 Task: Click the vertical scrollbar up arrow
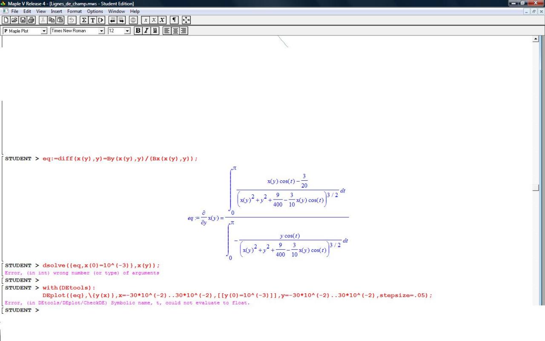[x=536, y=39]
